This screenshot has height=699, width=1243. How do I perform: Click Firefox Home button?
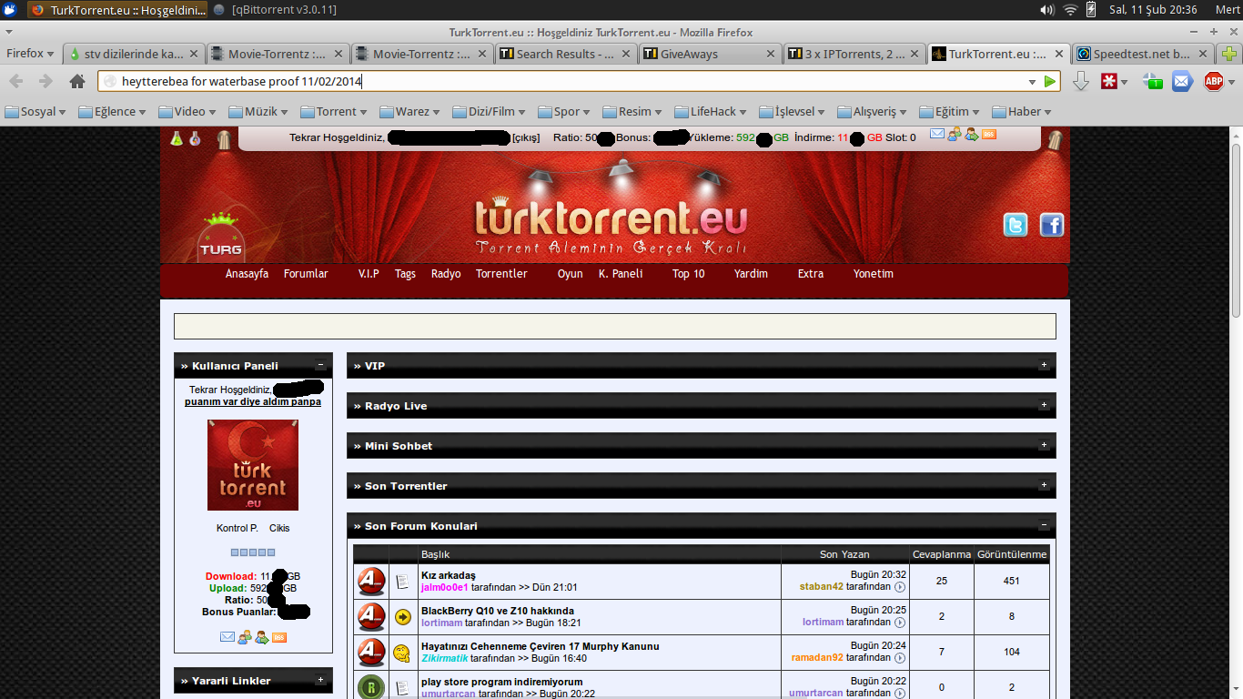click(x=77, y=82)
